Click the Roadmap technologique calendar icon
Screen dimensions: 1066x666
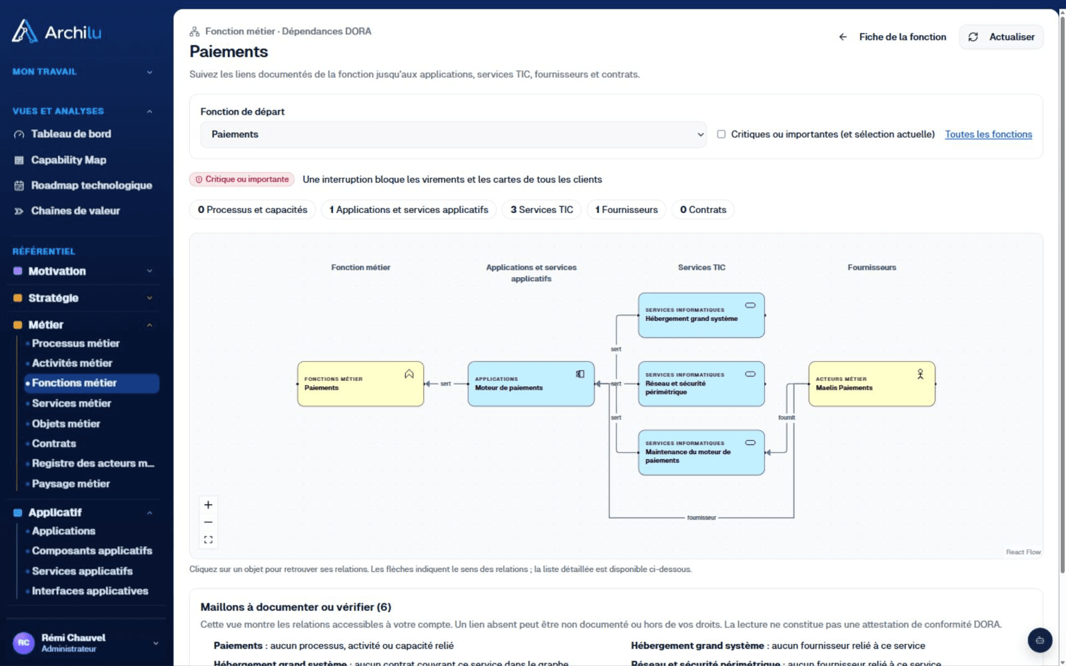[x=19, y=186]
